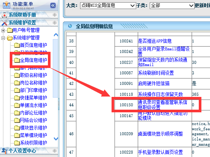Toggle the 系统维护设置 section collapse handle
The width and height of the screenshot is (210, 157).
coord(55,23)
